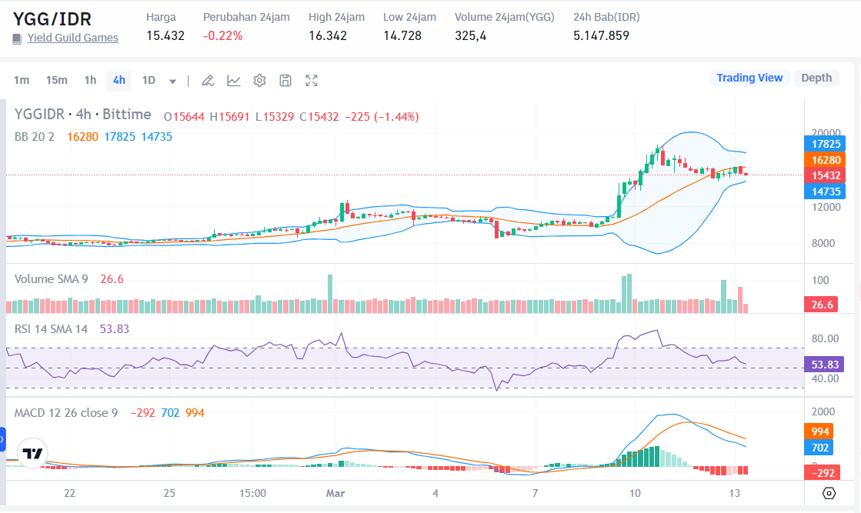Select the 1D timeframe

click(x=149, y=80)
